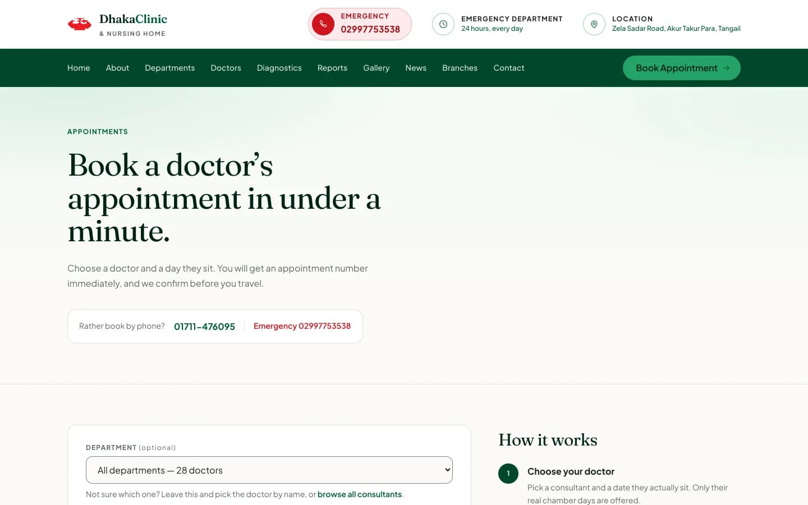Go to Diagnostics
808x505 pixels.
279,68
